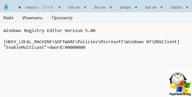Screen dimensions: 192x97
Task: Switch to the энерго- tab
Action: (32, 7)
